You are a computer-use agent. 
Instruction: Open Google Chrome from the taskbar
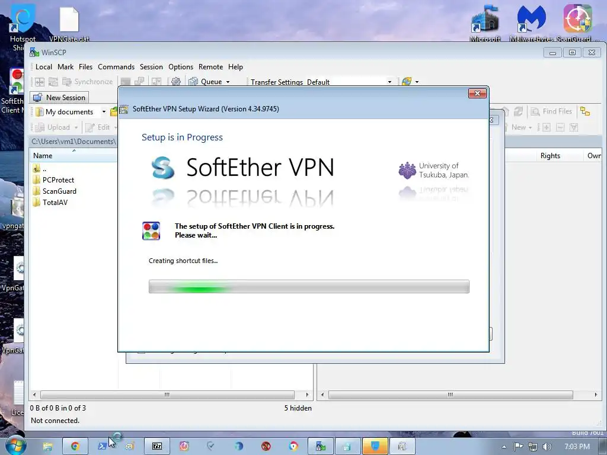[75, 447]
